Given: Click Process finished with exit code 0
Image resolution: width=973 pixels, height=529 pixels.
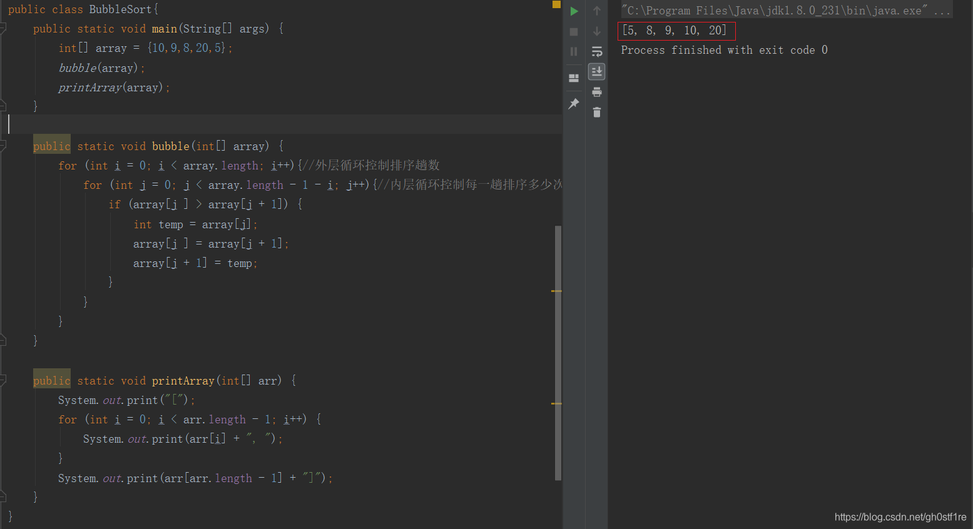Looking at the screenshot, I should click(x=724, y=50).
